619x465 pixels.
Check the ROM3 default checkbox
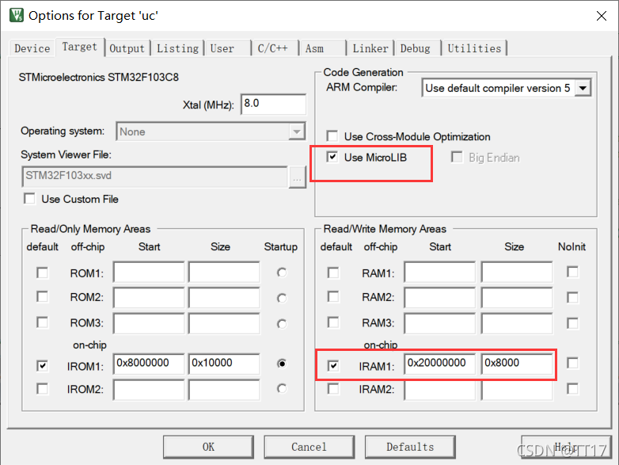(42, 322)
